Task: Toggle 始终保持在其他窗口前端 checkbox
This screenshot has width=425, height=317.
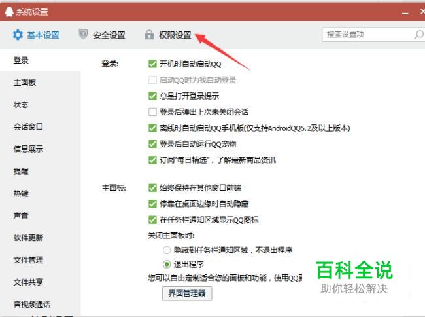Action: pyautogui.click(x=152, y=188)
